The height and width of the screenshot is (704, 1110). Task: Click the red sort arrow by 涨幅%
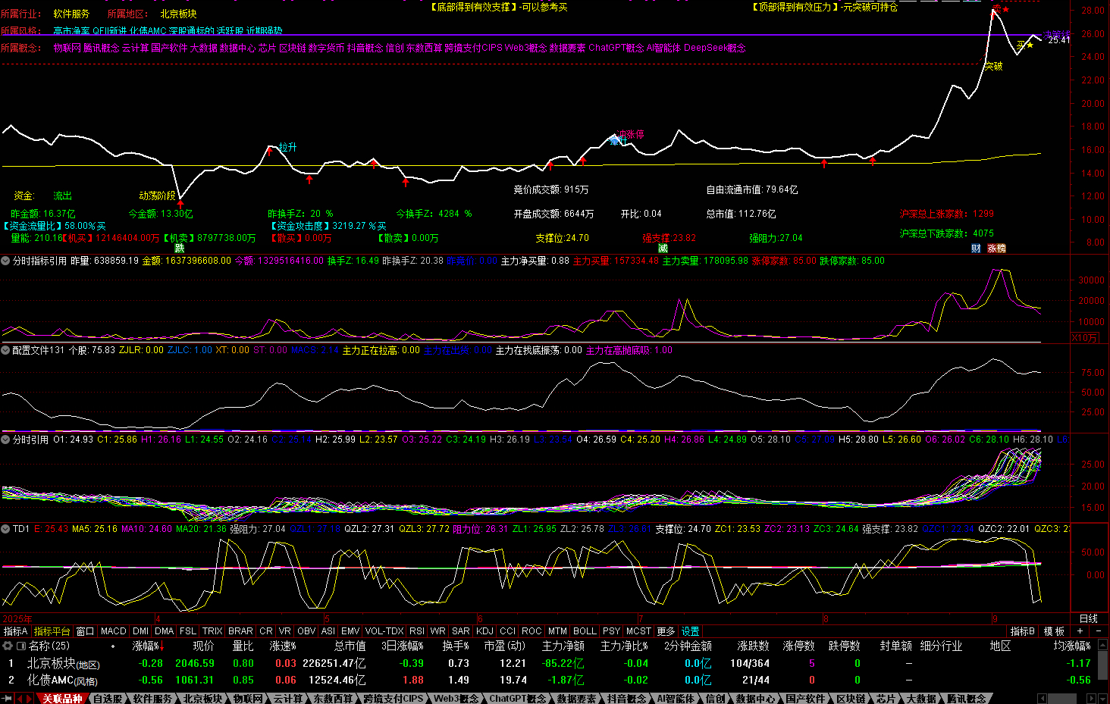point(161,646)
